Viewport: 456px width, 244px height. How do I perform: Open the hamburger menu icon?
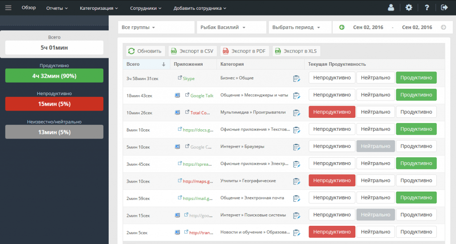(8, 8)
